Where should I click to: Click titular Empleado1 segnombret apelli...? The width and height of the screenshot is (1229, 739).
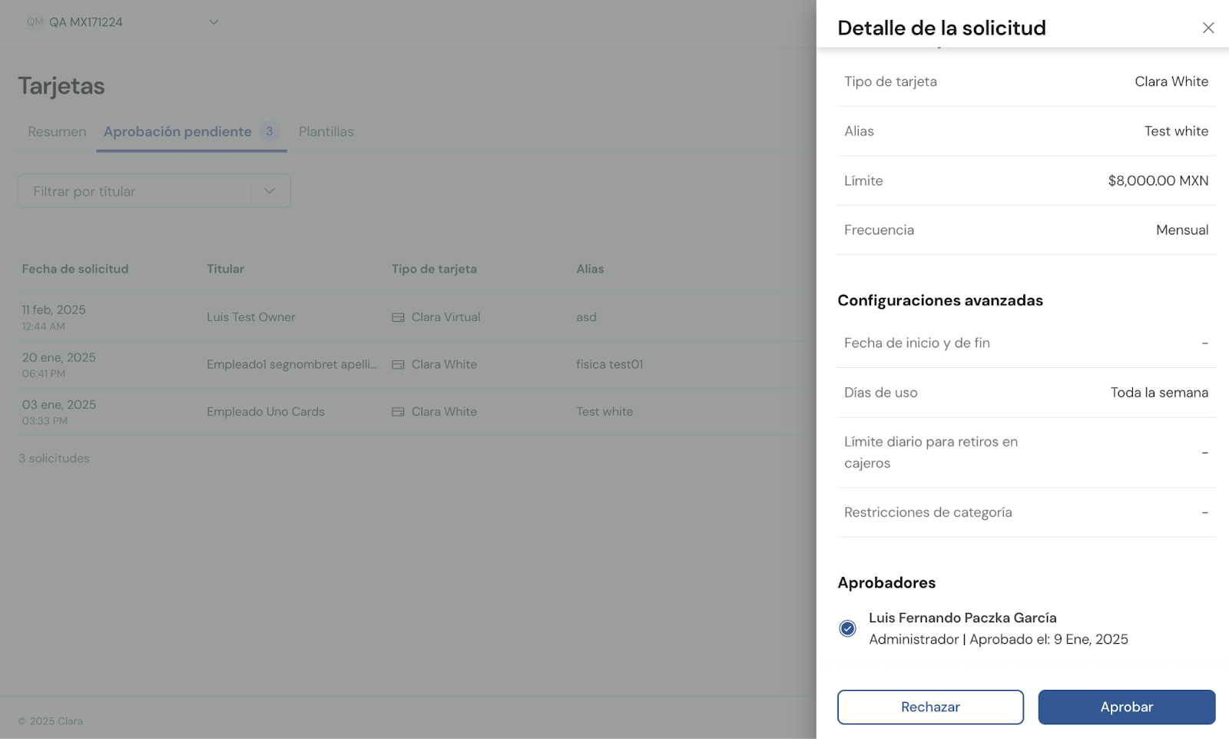pyautogui.click(x=292, y=365)
